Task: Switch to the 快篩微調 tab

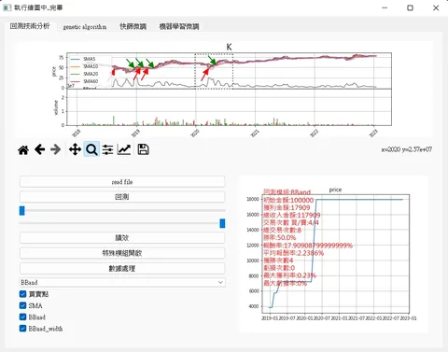Action: (x=133, y=27)
